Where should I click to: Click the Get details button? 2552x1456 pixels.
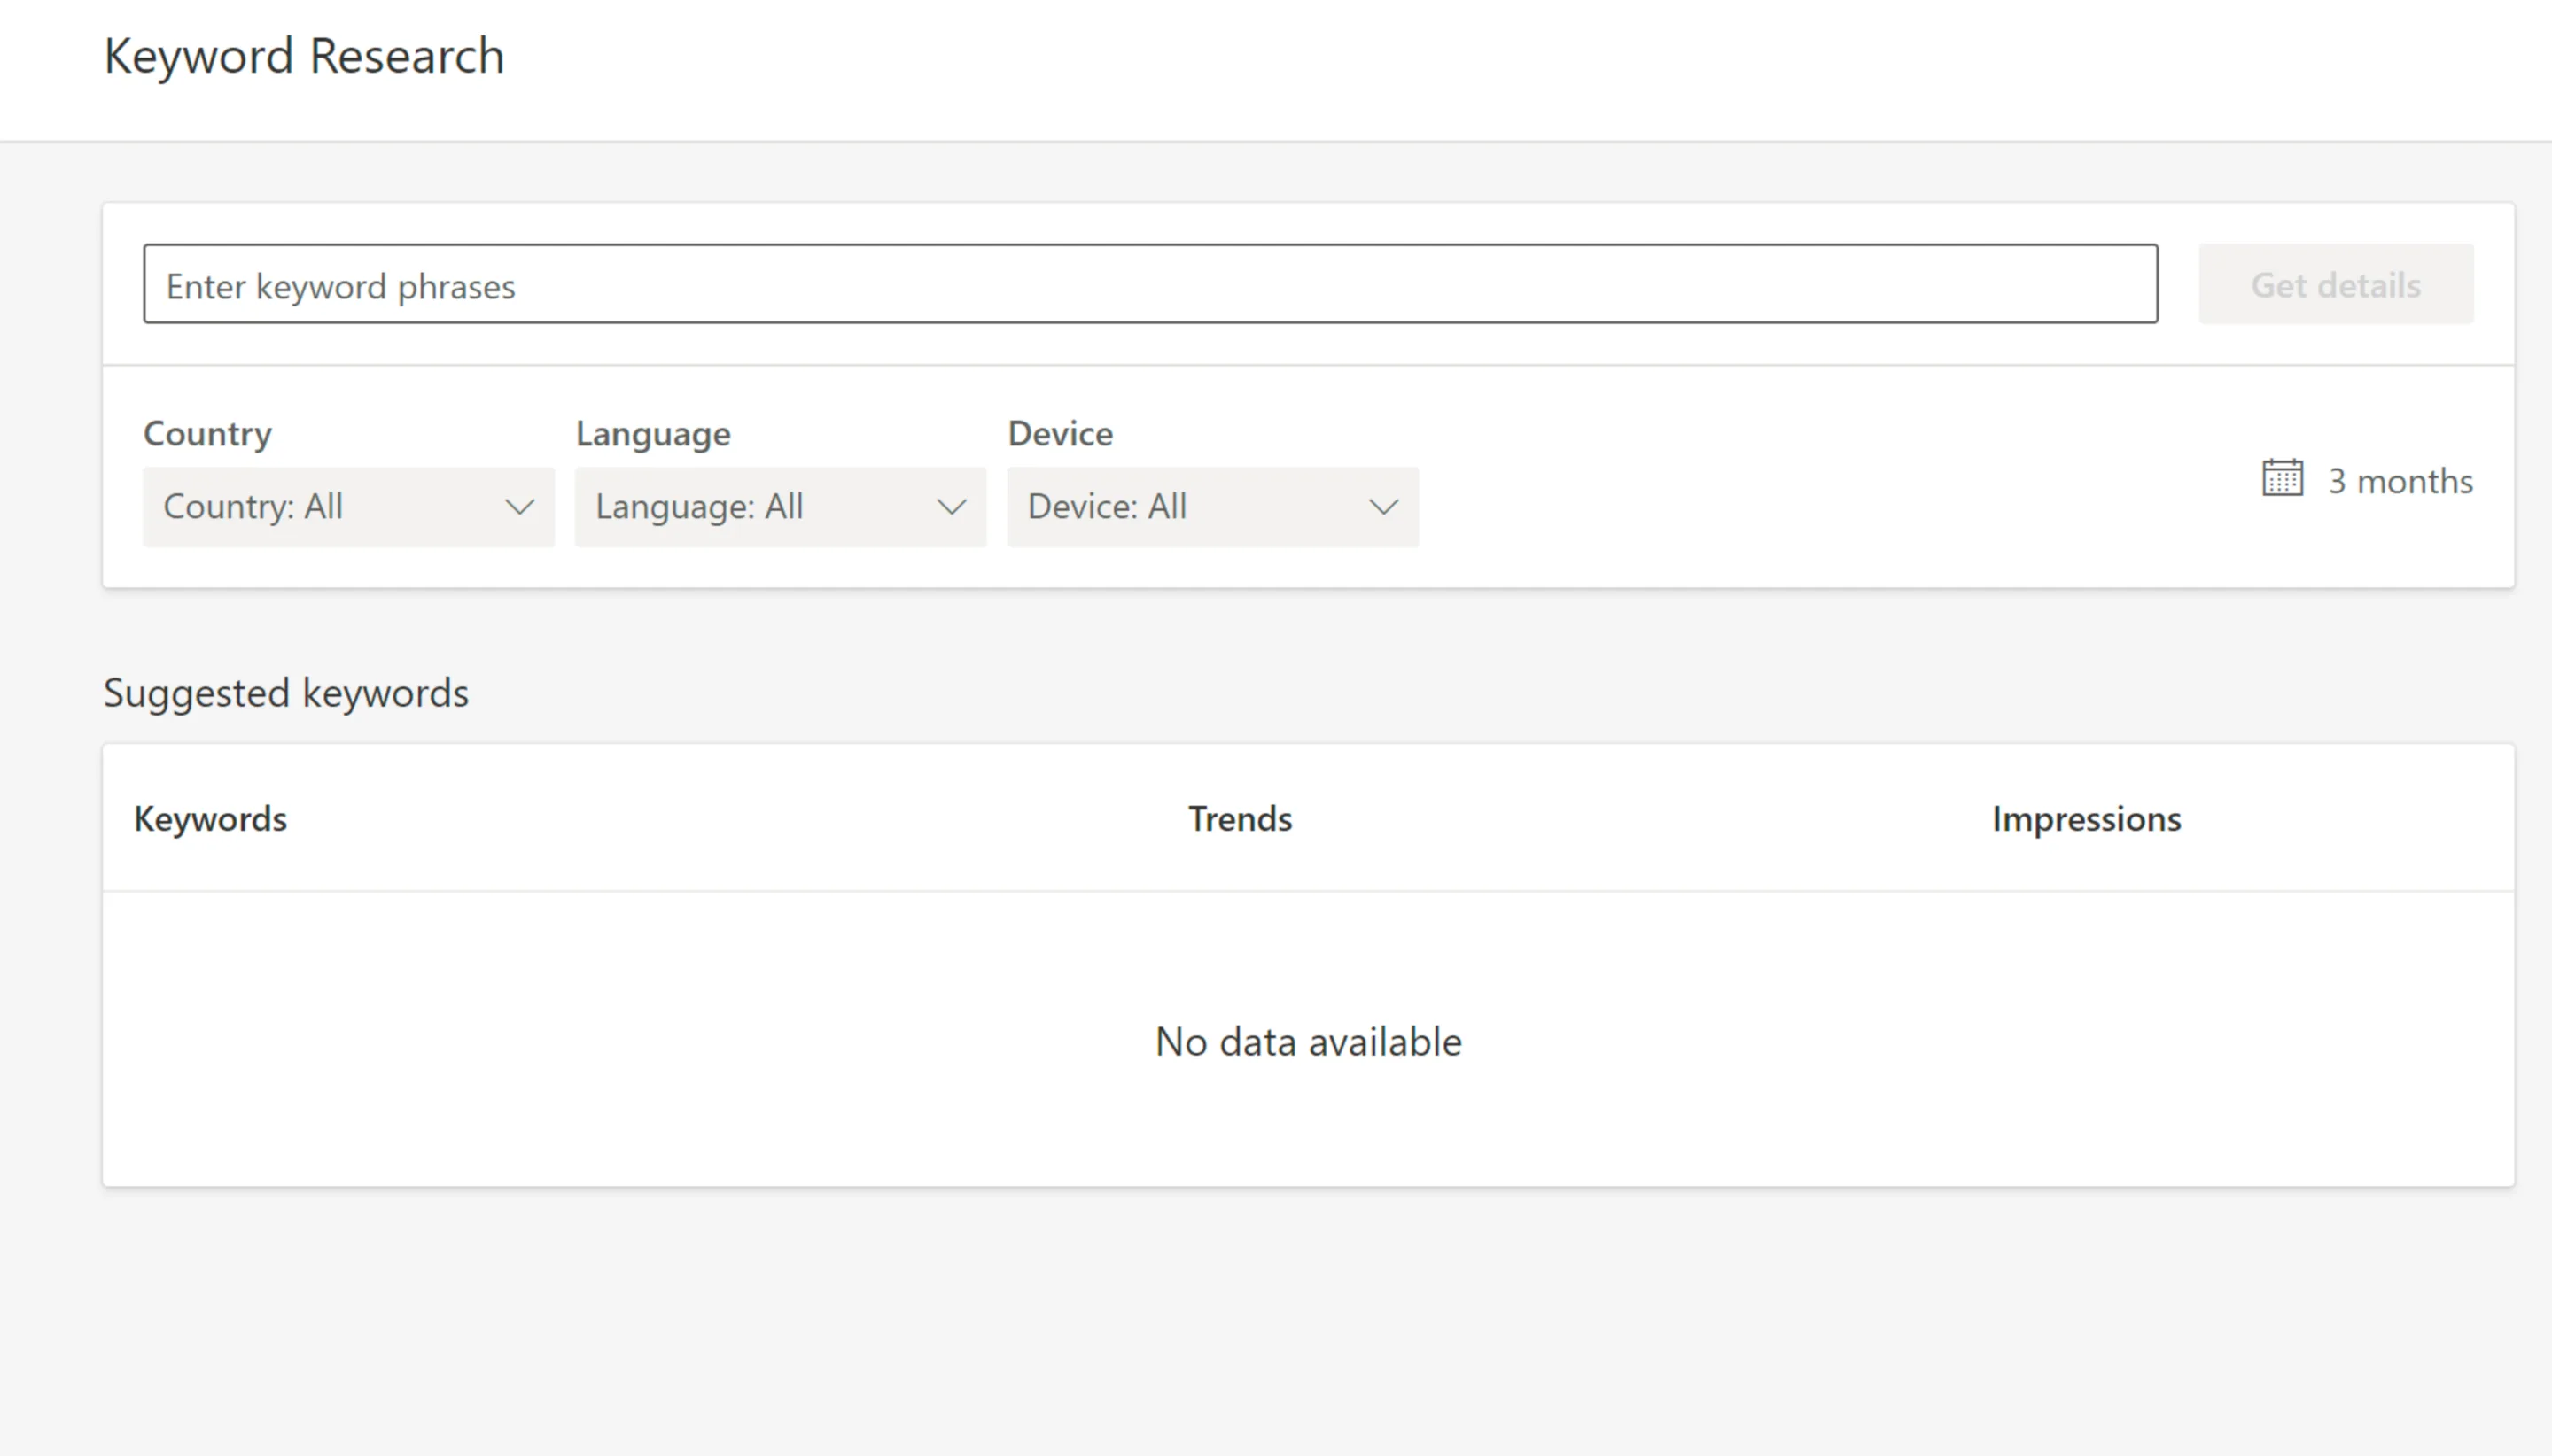(x=2336, y=284)
